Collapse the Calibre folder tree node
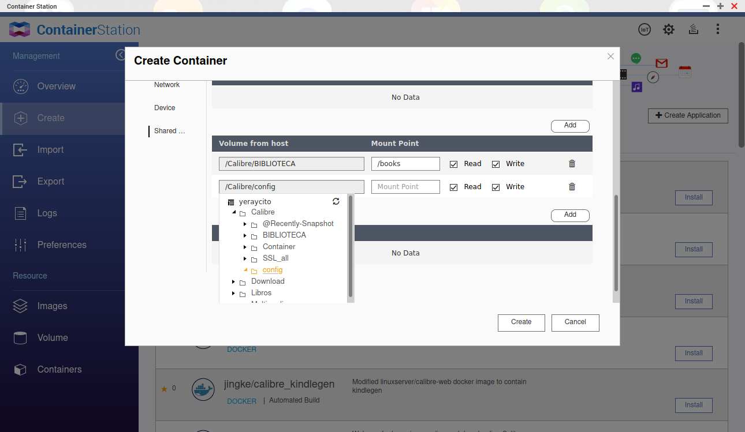745x432 pixels. (x=234, y=212)
